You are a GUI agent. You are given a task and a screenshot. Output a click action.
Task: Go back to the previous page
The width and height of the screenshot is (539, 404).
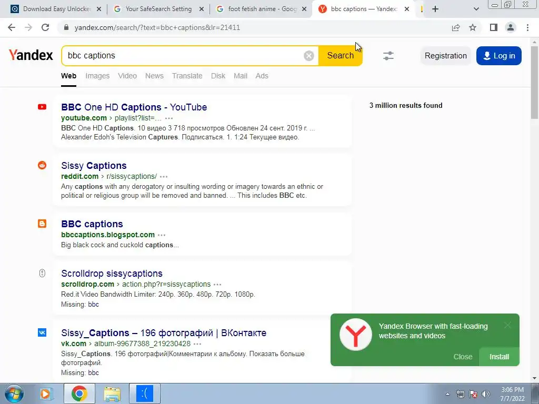(12, 27)
